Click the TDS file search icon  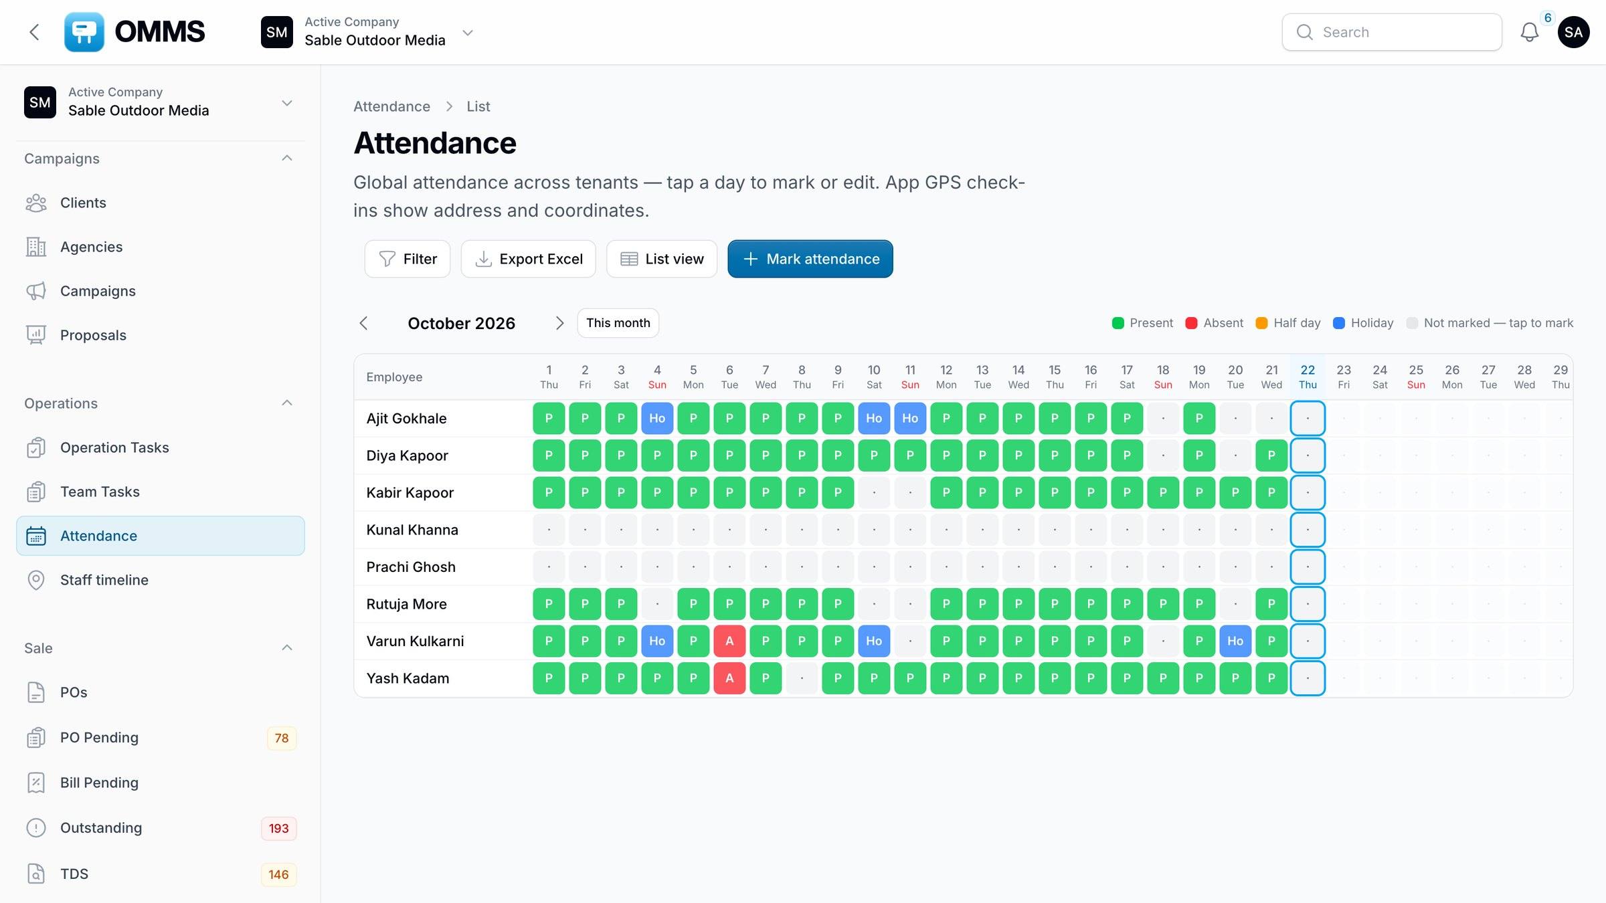(36, 874)
